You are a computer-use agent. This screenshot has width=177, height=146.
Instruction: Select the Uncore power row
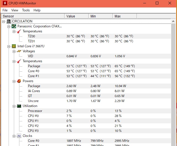(99, 101)
